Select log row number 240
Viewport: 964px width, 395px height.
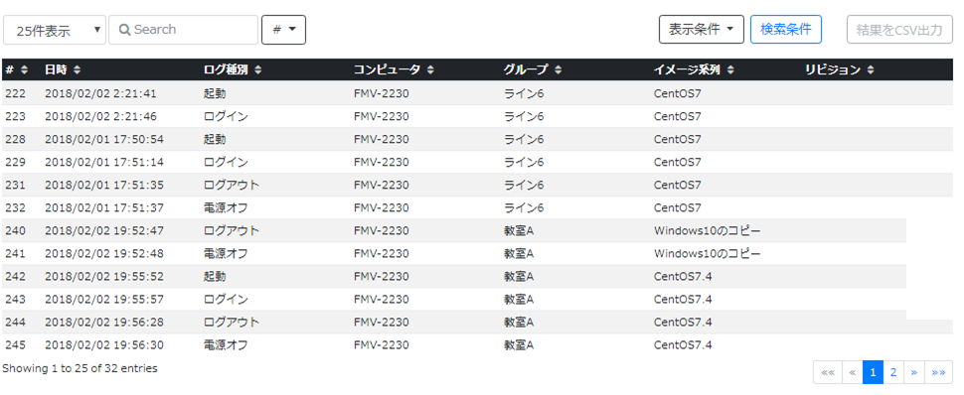[454, 231]
